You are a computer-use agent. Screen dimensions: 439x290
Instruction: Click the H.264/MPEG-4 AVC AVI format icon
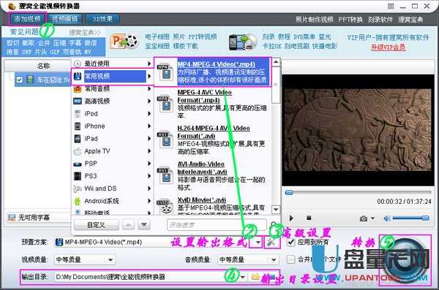[x=165, y=140]
